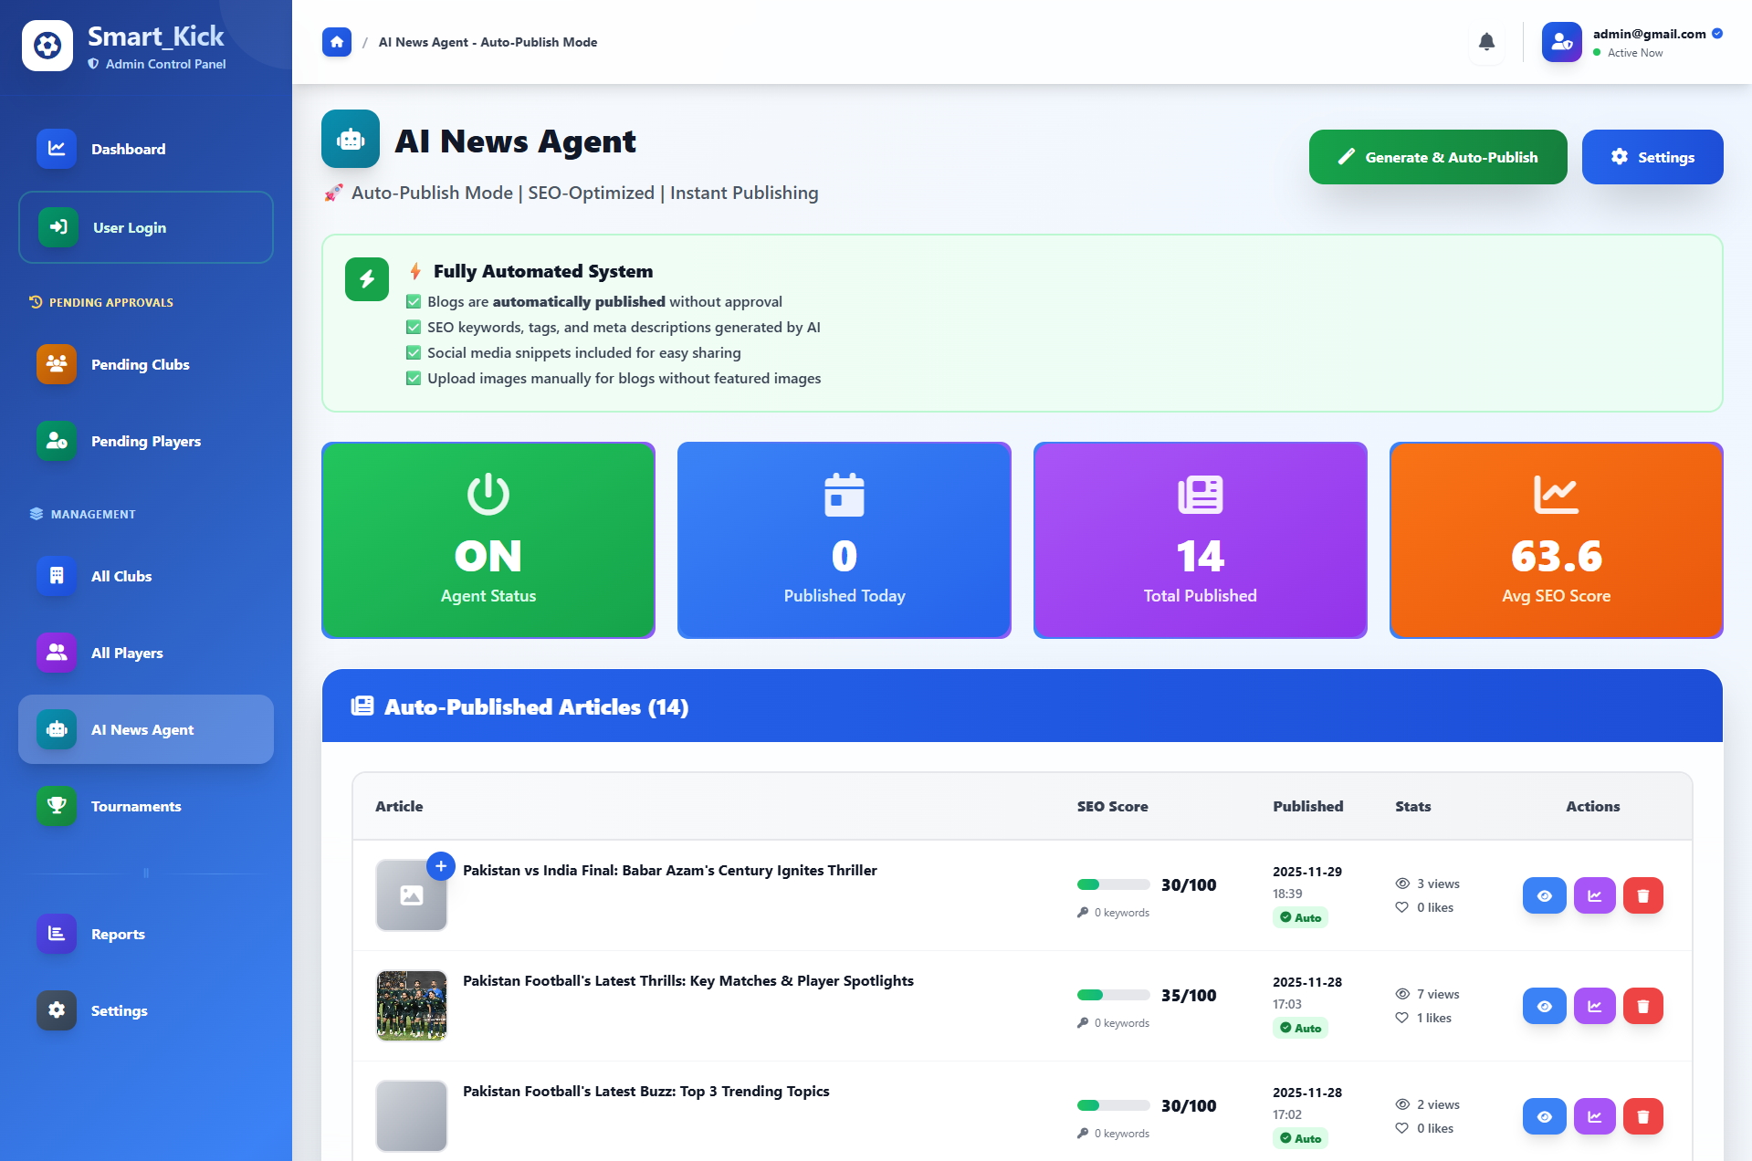Image resolution: width=1752 pixels, height=1161 pixels.
Task: Open the Pakistan football team article thumbnail
Action: click(x=412, y=1006)
